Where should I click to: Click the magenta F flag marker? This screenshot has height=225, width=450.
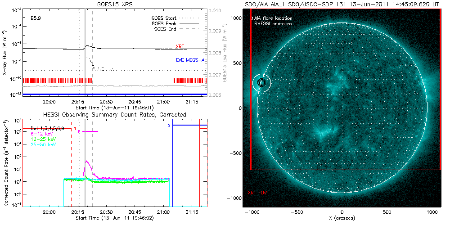[x=79, y=131]
